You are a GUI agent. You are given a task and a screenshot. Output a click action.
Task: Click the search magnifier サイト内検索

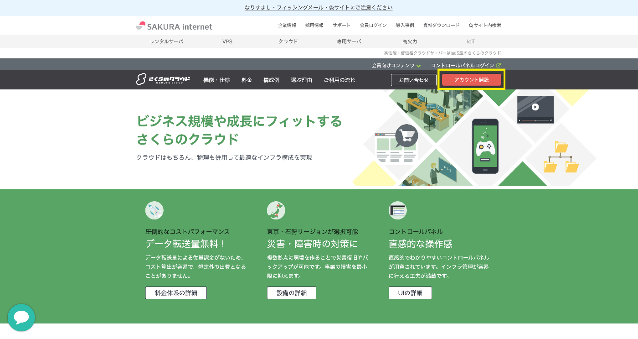485,26
